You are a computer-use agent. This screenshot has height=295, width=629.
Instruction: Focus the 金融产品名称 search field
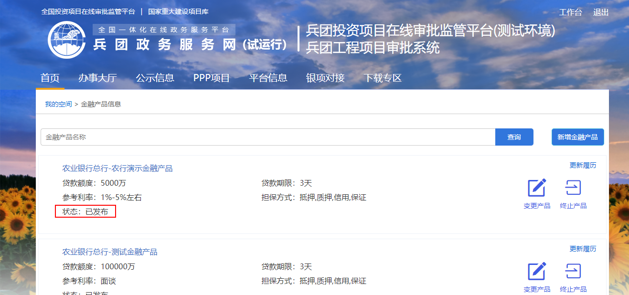tap(267, 137)
